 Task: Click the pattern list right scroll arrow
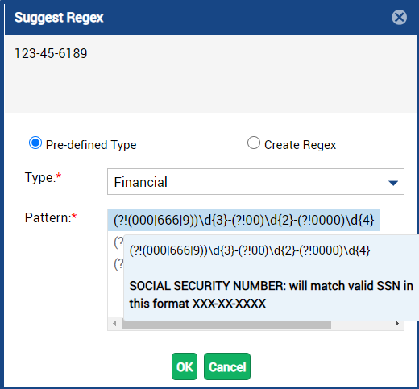[x=397, y=324]
